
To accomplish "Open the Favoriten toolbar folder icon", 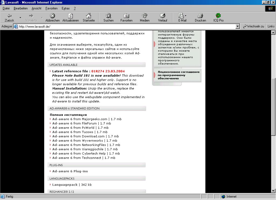I will tap(126, 16).
